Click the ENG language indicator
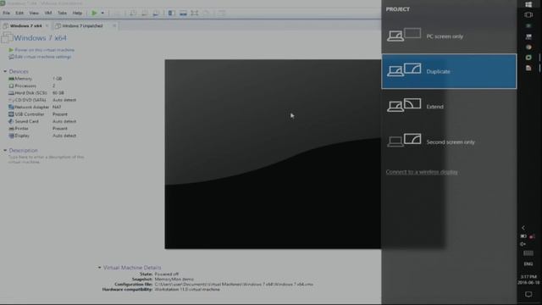This screenshot has height=305, width=542. [x=528, y=263]
